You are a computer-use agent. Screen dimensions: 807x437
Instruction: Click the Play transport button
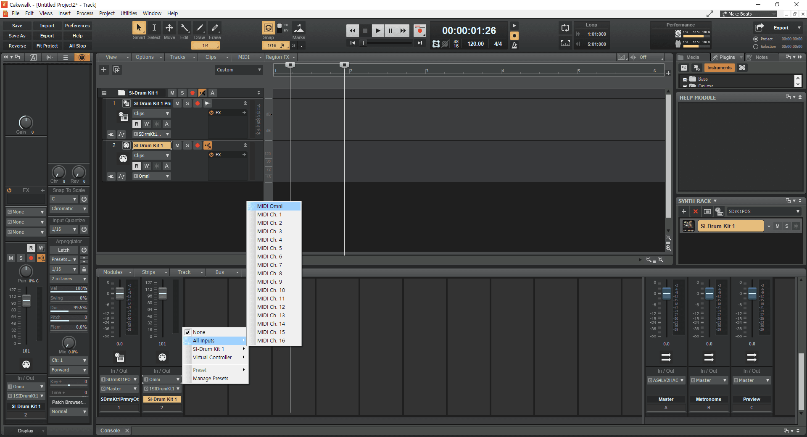377,30
